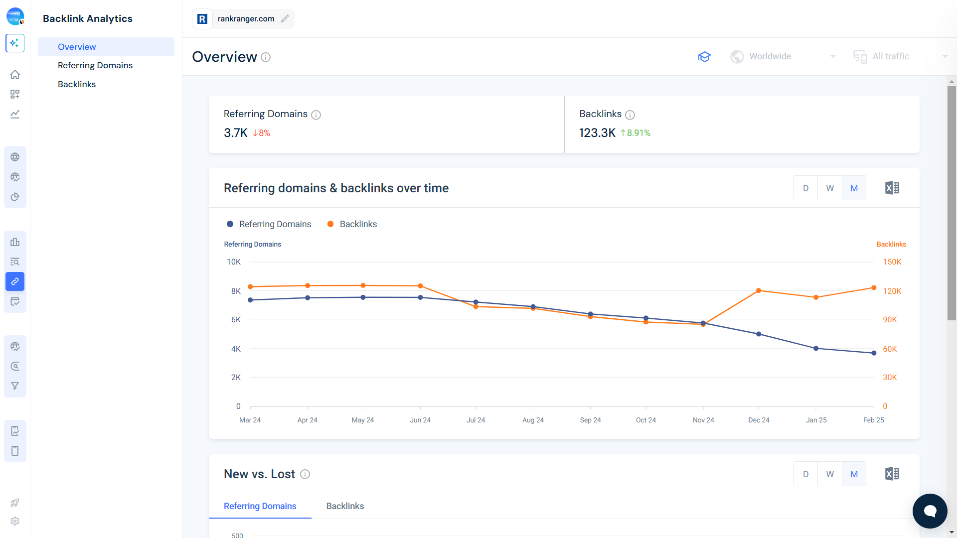
Task: Select the bar chart rankings icon
Action: (15, 242)
